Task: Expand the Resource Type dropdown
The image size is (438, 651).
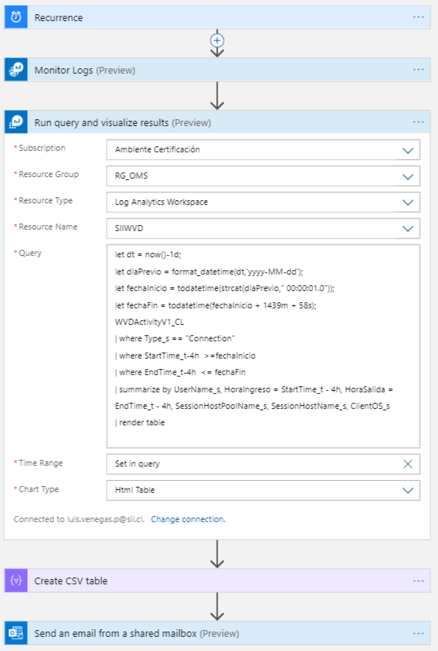Action: point(408,202)
